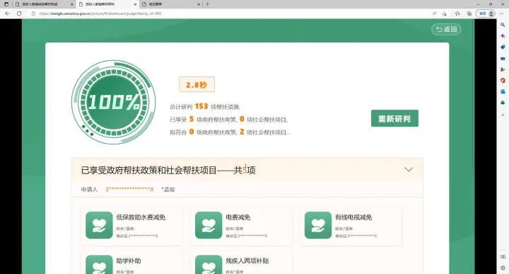The height and width of the screenshot is (274, 509).
Task: Open the 助学补助 card icon
Action: (x=99, y=265)
